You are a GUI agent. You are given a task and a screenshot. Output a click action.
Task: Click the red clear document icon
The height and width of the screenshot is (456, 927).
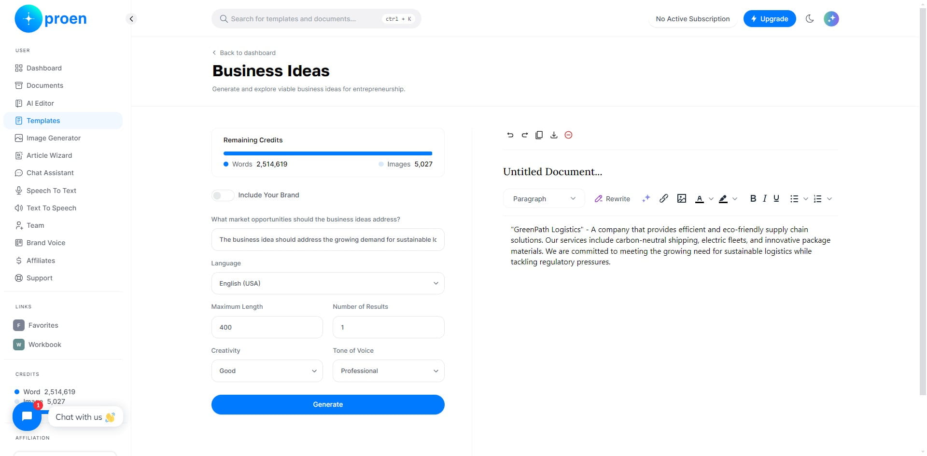(x=568, y=135)
